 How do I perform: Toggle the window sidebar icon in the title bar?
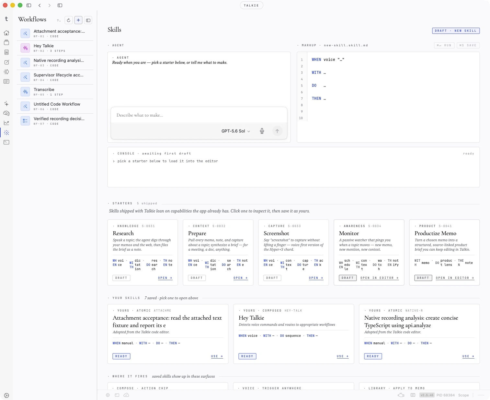pyautogui.click(x=29, y=5)
